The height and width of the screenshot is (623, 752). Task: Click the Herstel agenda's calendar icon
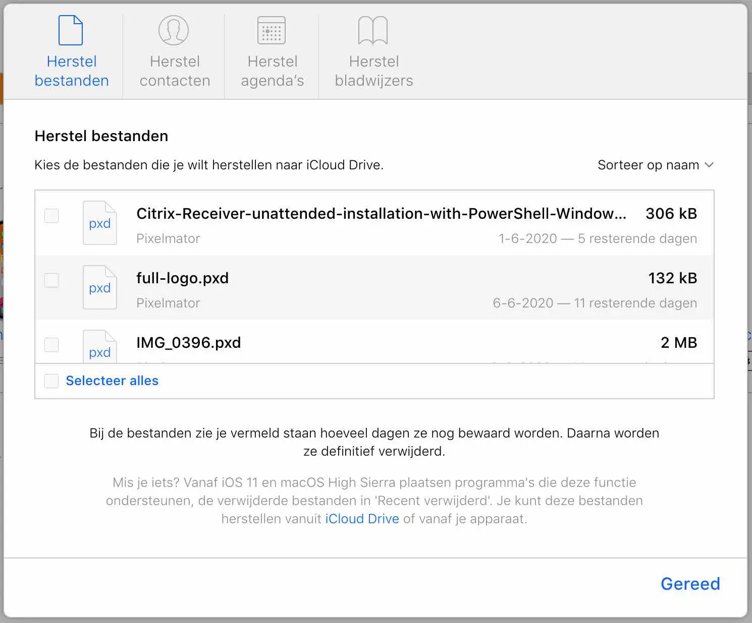(272, 30)
